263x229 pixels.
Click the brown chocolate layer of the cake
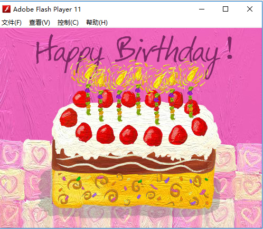[134, 162]
